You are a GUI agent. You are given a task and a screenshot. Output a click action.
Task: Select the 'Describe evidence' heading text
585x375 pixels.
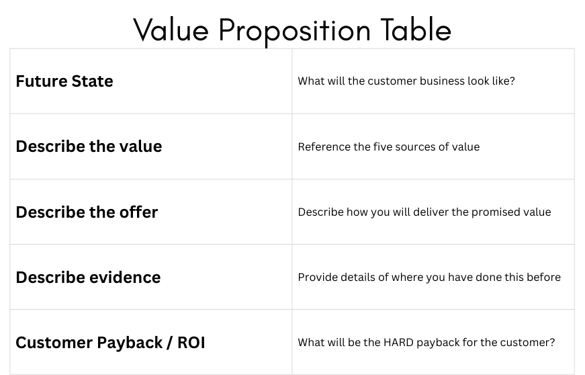tap(88, 277)
